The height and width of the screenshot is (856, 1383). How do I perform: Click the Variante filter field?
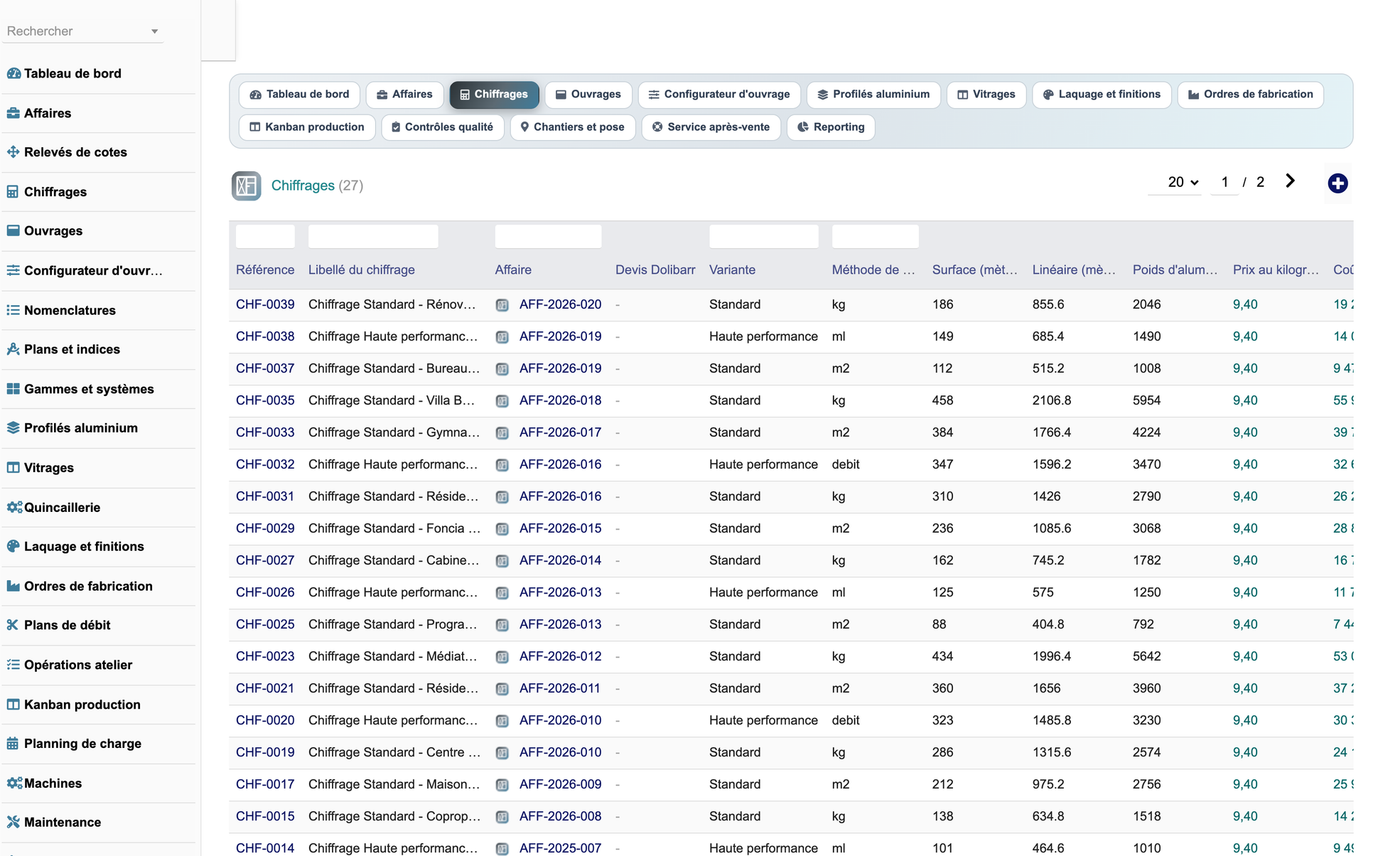764,236
